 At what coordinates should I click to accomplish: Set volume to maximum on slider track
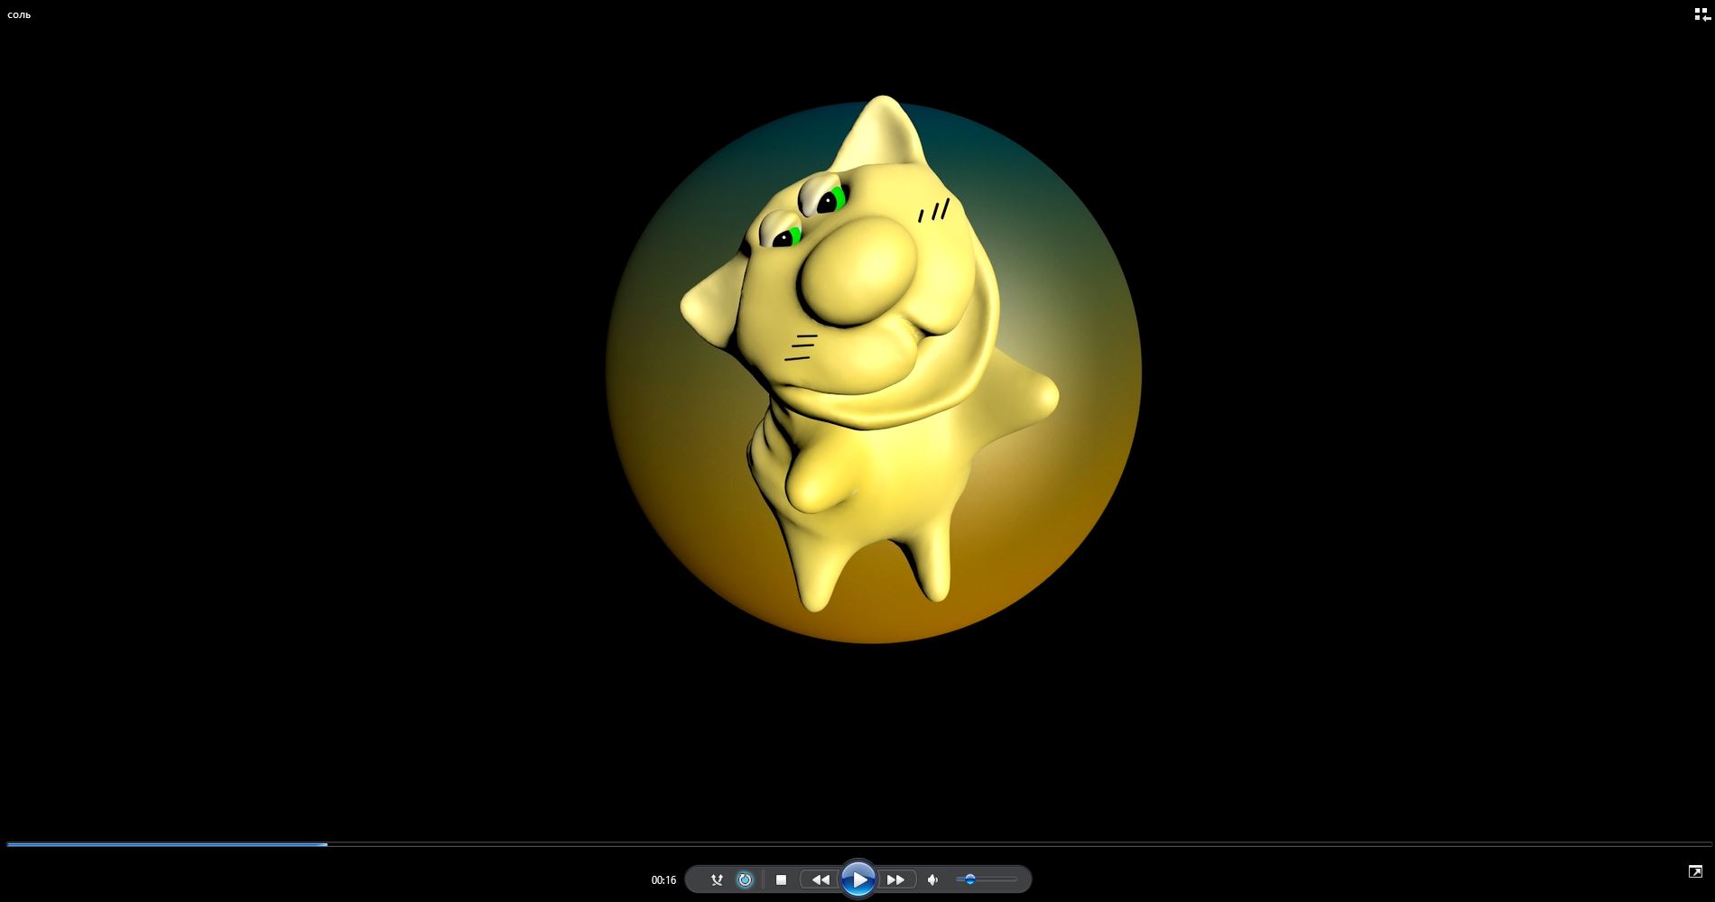1015,879
